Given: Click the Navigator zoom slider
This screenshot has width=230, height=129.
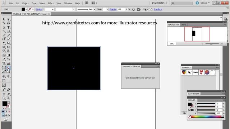Looking at the screenshot, I should 212,44.
